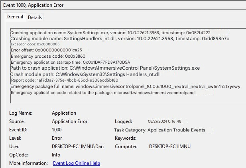The height and width of the screenshot is (168, 246).
Task: Click the Emergency package full name line
Action: (125, 86)
